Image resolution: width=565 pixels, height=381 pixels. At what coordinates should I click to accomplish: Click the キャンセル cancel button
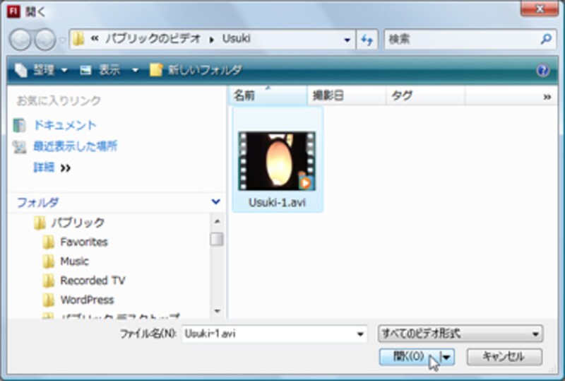coord(504,357)
